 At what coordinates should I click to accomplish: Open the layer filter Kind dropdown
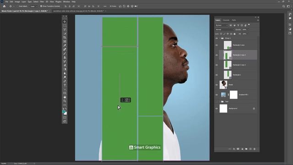[222, 25]
